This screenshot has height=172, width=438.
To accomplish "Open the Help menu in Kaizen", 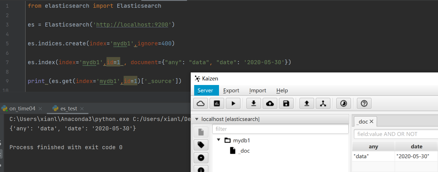I will point(282,90).
